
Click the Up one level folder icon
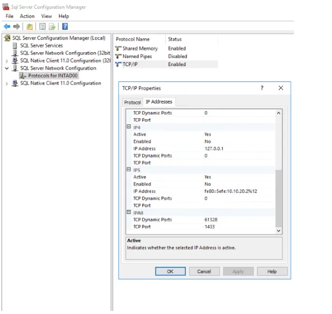pyautogui.click(x=29, y=27)
